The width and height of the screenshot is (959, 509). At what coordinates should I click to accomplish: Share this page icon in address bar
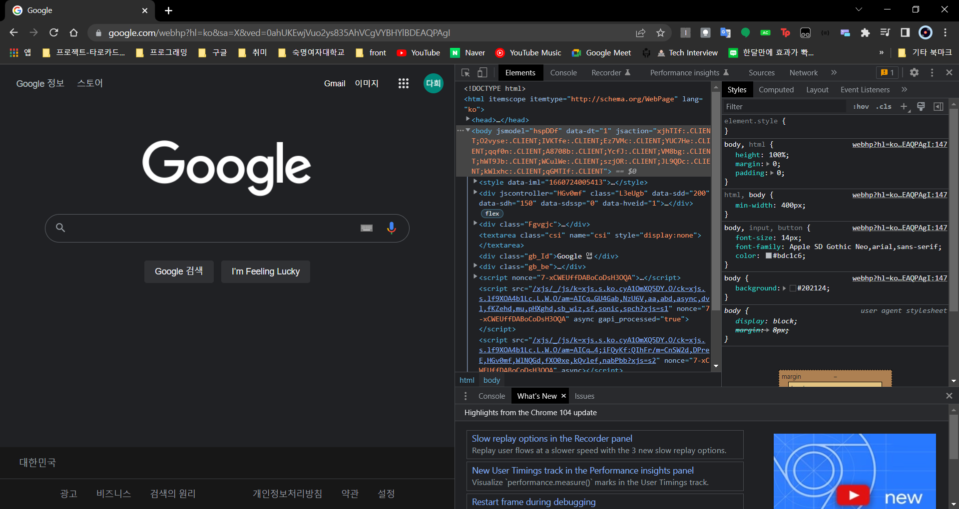(640, 33)
